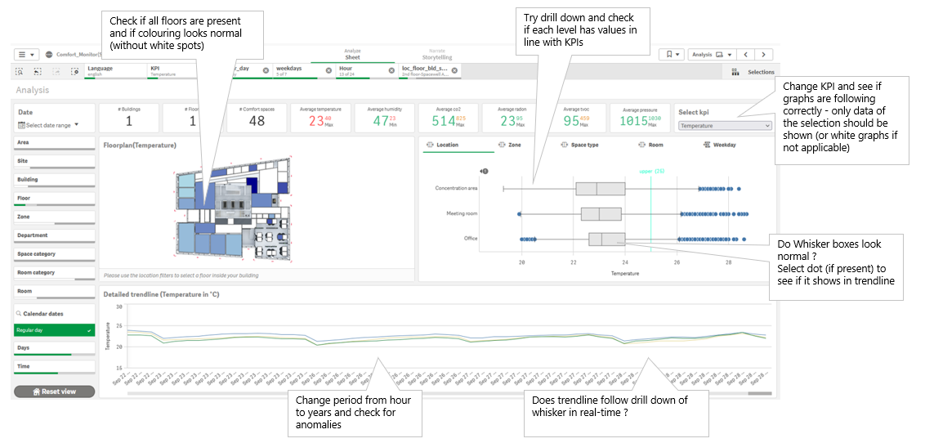Click the Average pressure KPI tile
This screenshot has width=925, height=443.
640,118
